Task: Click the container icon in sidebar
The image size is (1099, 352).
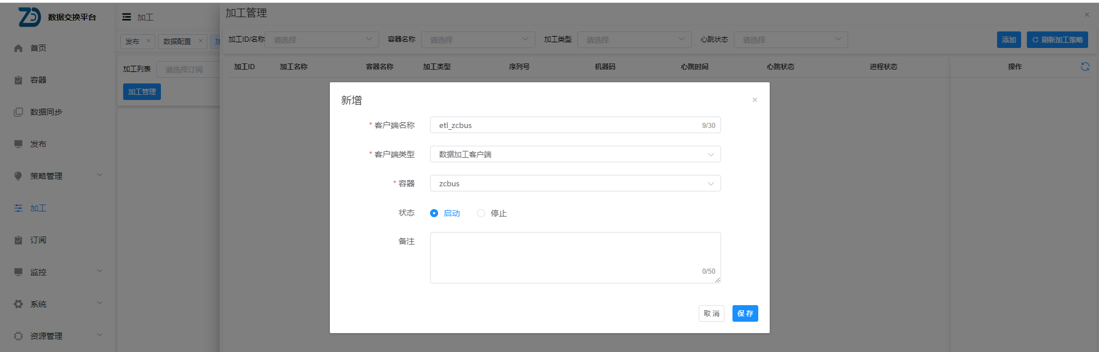Action: pos(18,81)
